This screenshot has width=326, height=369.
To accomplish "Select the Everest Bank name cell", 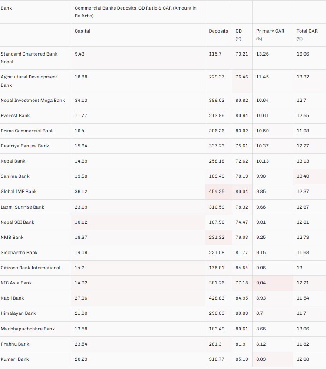I will [15, 116].
